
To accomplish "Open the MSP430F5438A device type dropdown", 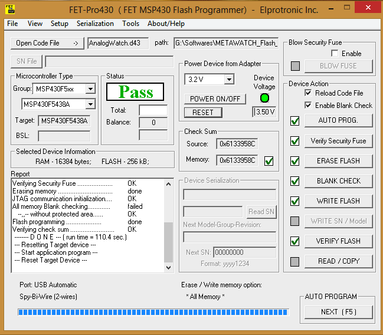I will coord(90,104).
